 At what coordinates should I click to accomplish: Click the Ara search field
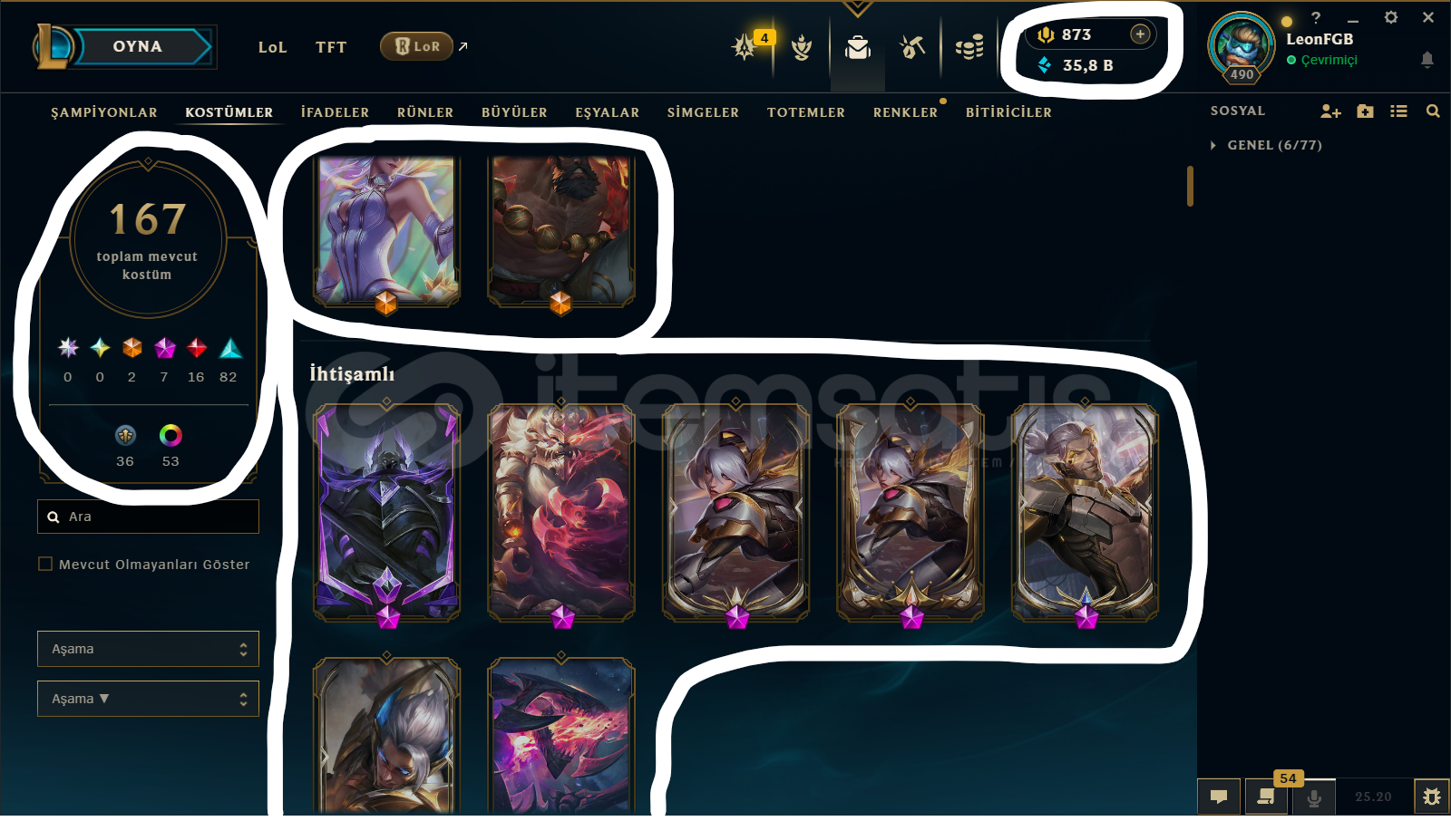[x=148, y=517]
